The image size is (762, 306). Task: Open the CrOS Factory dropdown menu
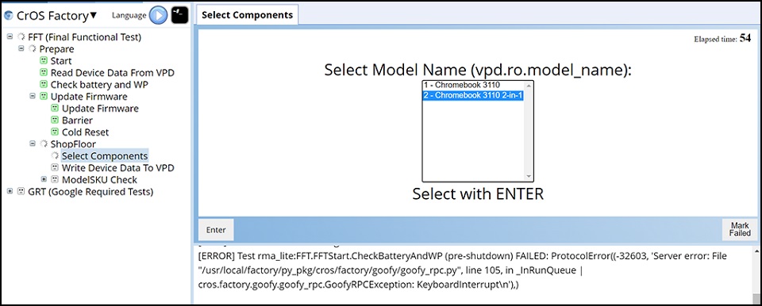tap(94, 16)
